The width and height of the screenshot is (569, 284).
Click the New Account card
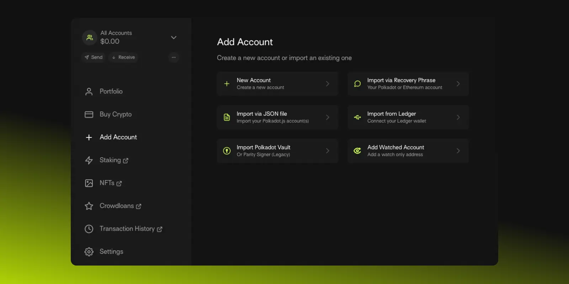click(277, 84)
